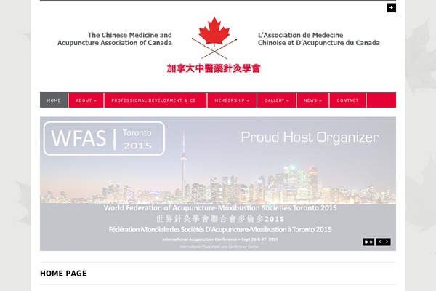Image resolution: width=436 pixels, height=291 pixels.
Task: Click 'Proud Host Organizer' text
Action: click(x=310, y=137)
